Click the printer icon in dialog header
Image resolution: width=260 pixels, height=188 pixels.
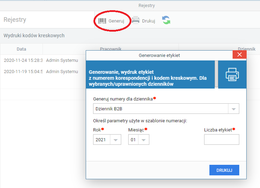point(232,74)
